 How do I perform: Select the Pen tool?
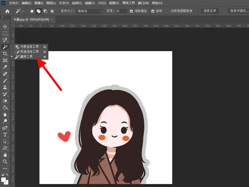(x=5, y=128)
